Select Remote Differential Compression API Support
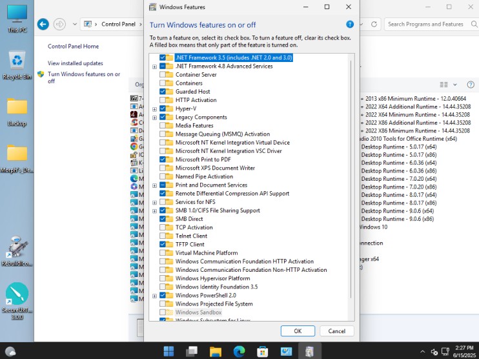Screen dimensions: 479x359 (x=232, y=194)
